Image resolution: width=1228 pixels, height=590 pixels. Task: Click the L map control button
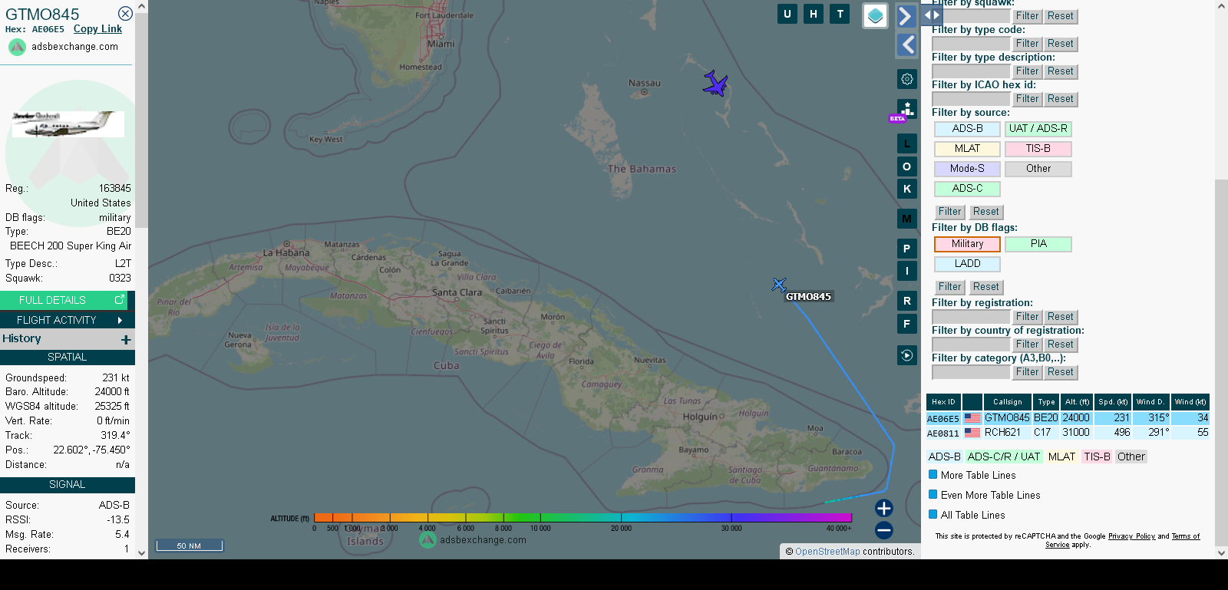[907, 143]
